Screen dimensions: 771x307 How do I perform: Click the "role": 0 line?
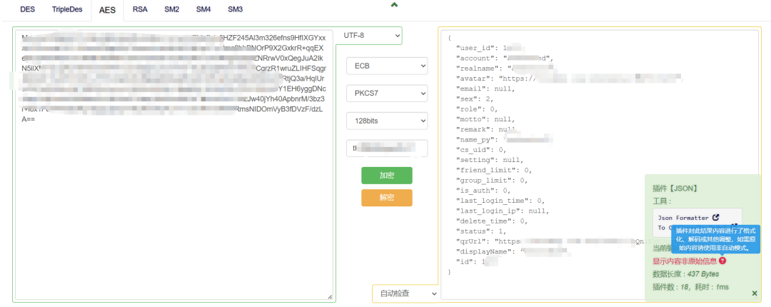(477, 109)
